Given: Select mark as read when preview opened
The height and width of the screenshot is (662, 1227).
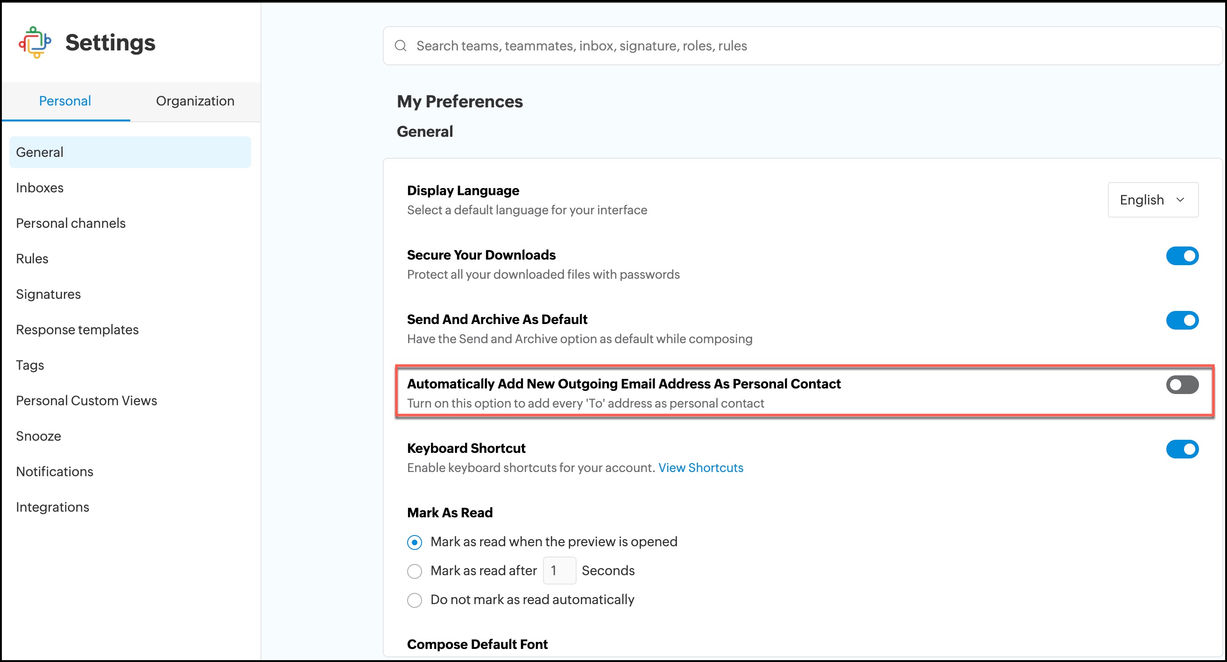Looking at the screenshot, I should [x=415, y=542].
